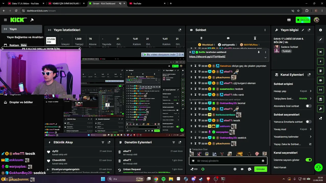This screenshot has height=183, width=326.
Task: Open the Etkinlik Akışı filter menu
Action: click(103, 142)
